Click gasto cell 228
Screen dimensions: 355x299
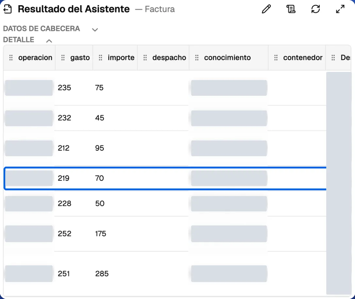tap(64, 204)
